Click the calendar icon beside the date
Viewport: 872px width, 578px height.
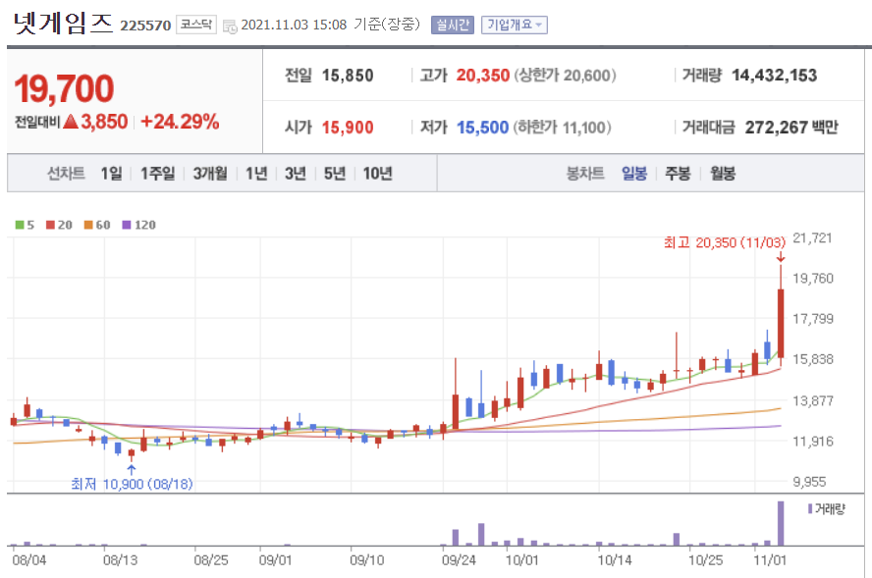point(230,26)
